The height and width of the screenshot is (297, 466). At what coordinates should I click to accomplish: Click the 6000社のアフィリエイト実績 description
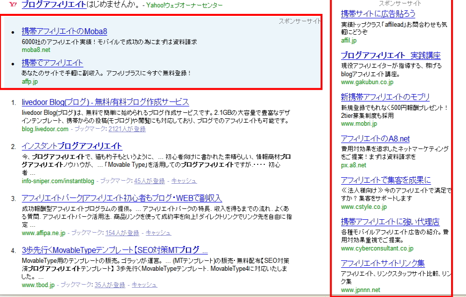pos(110,42)
